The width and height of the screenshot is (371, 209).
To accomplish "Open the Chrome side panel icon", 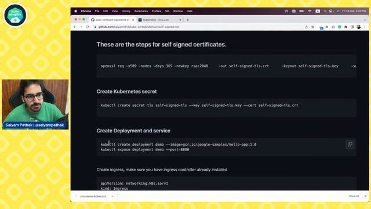I will pos(352,27).
